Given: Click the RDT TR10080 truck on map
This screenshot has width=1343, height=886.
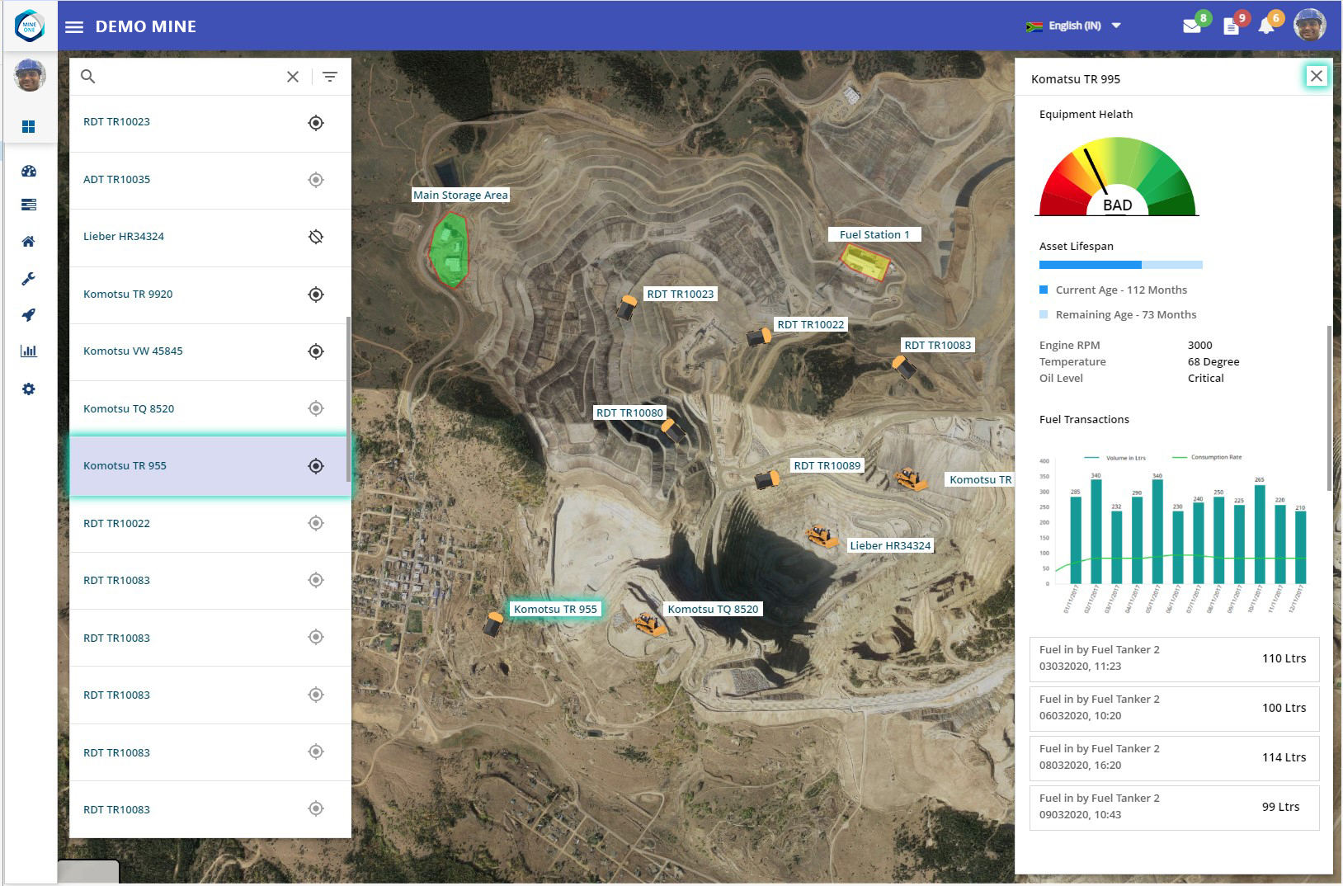Looking at the screenshot, I should tap(673, 431).
